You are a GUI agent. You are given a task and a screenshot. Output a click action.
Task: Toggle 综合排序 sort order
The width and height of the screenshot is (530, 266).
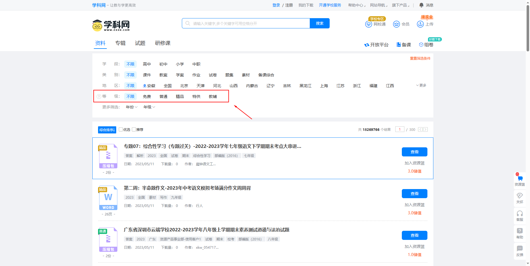[x=107, y=130]
